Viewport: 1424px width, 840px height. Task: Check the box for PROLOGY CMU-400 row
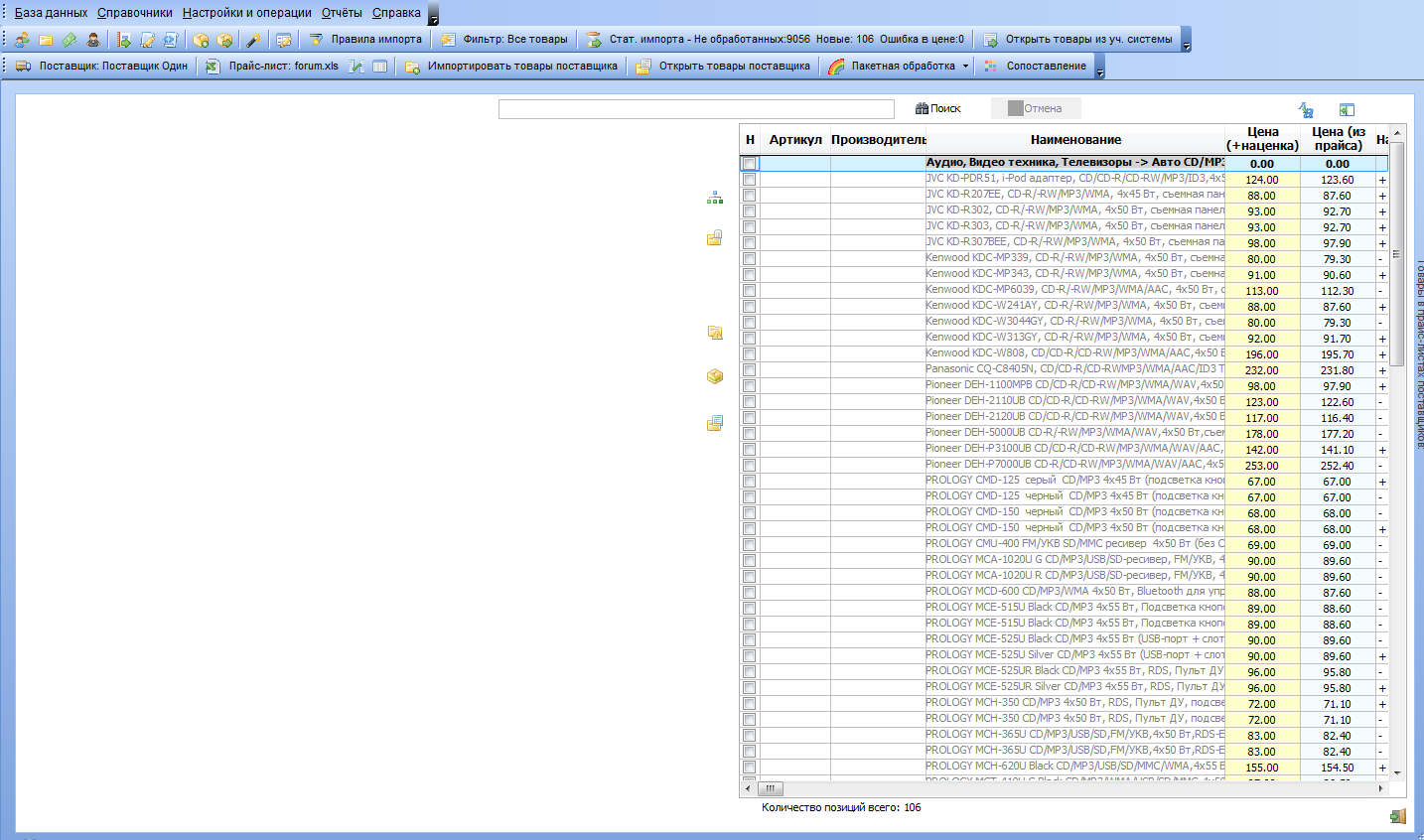click(750, 545)
